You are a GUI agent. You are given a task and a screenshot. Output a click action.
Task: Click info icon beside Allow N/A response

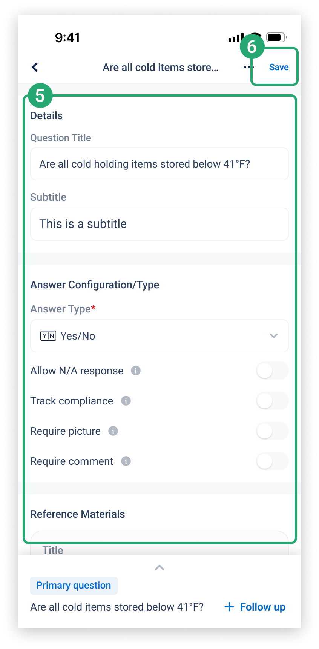(136, 371)
